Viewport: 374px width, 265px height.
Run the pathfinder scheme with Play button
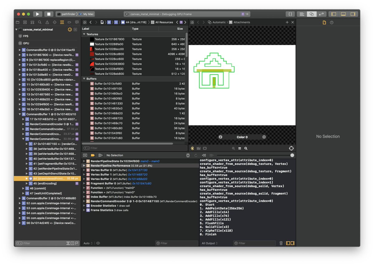(x=37, y=14)
